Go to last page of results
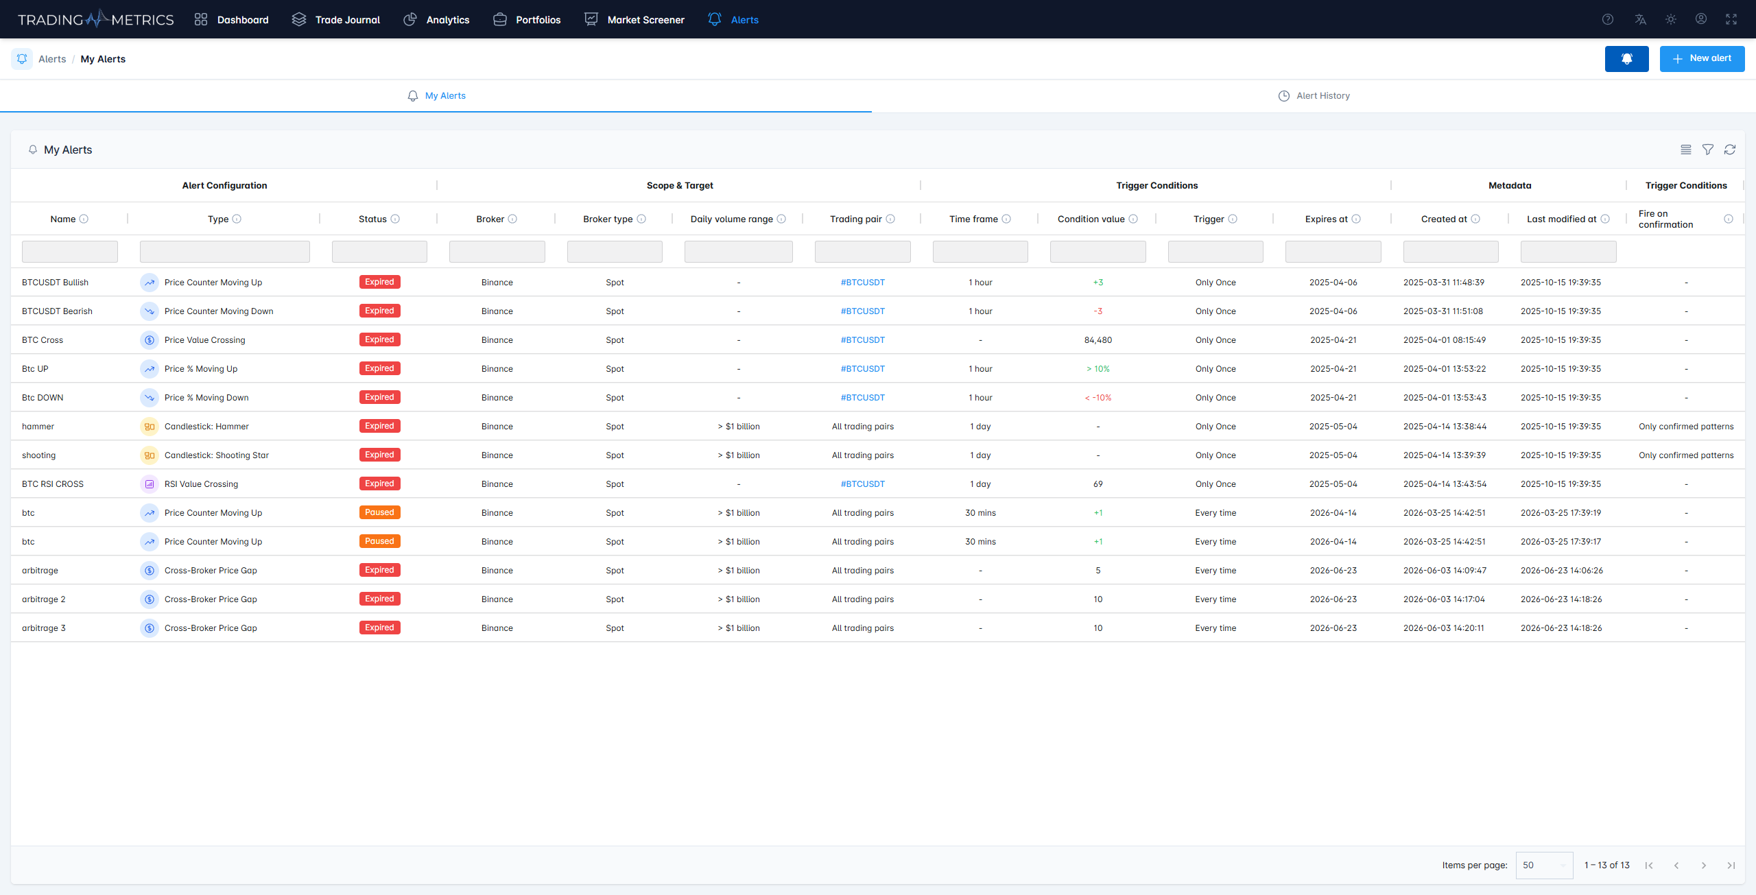This screenshot has width=1756, height=895. click(1731, 866)
